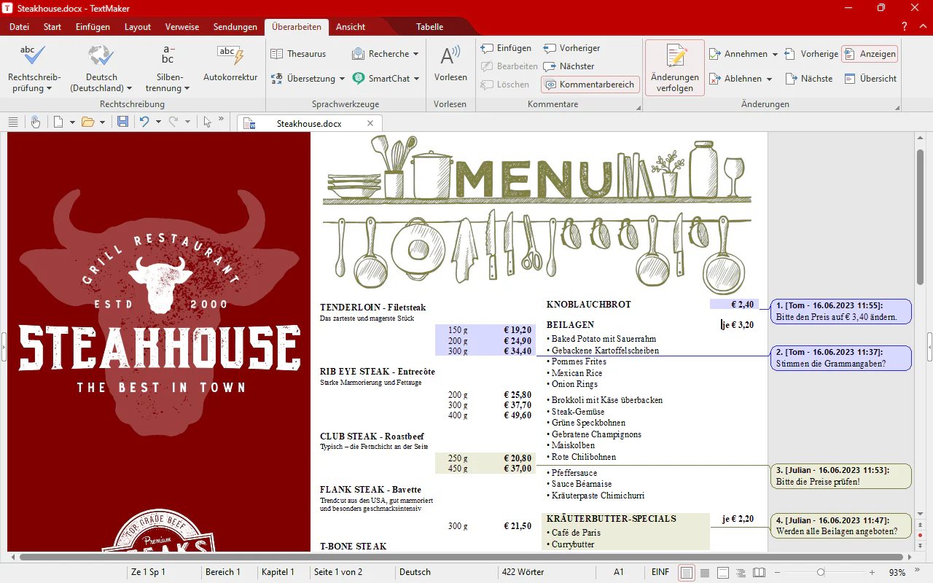Viewport: 933px width, 583px height.
Task: Switch to the Verweise ribbon tab
Action: (x=182, y=27)
